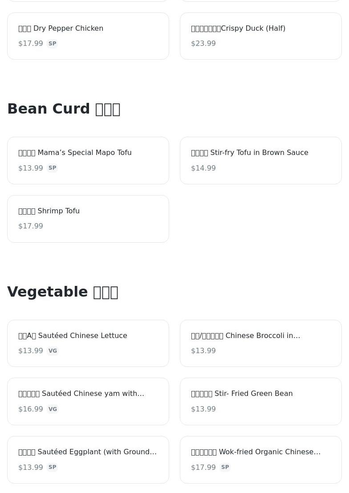Click the $23.99 Crispy Duck price
The image size is (349, 493).
point(203,43)
